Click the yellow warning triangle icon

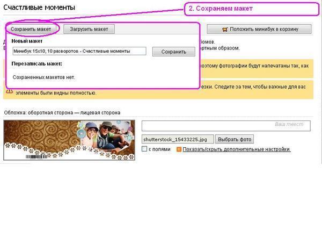coord(8,90)
